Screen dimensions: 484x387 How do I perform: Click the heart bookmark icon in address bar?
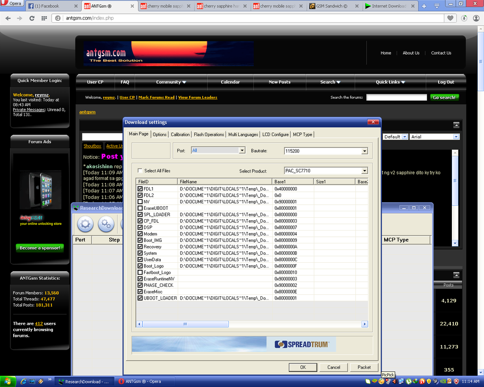pyautogui.click(x=451, y=18)
